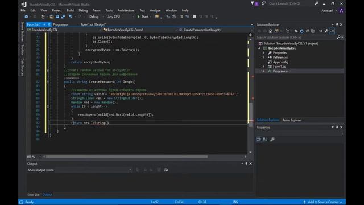364x205 pixels.
Task: Open the Show output from dropdown
Action: 94,170
